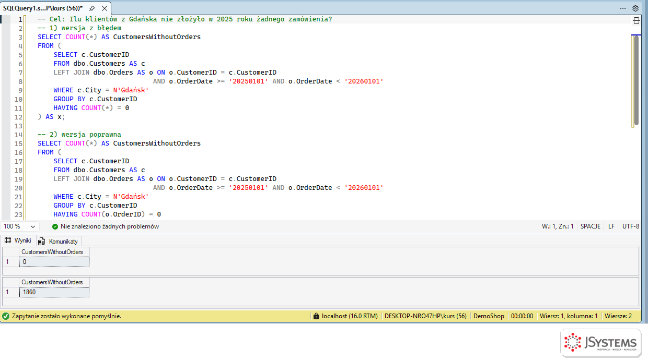Click the split editor icon above scrollbar
This screenshot has height=361, width=648.
click(637, 20)
